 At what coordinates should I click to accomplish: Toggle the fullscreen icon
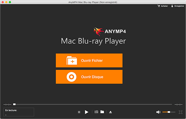(x=180, y=112)
